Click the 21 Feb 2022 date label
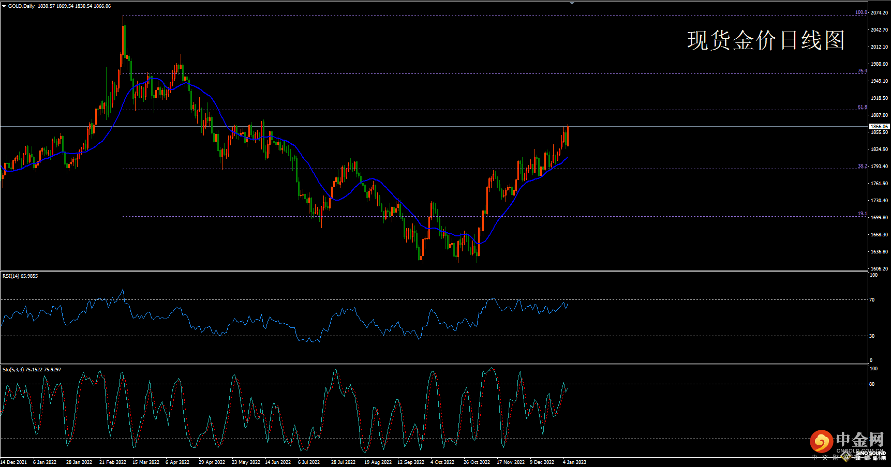This screenshot has width=891, height=467. 113,462
